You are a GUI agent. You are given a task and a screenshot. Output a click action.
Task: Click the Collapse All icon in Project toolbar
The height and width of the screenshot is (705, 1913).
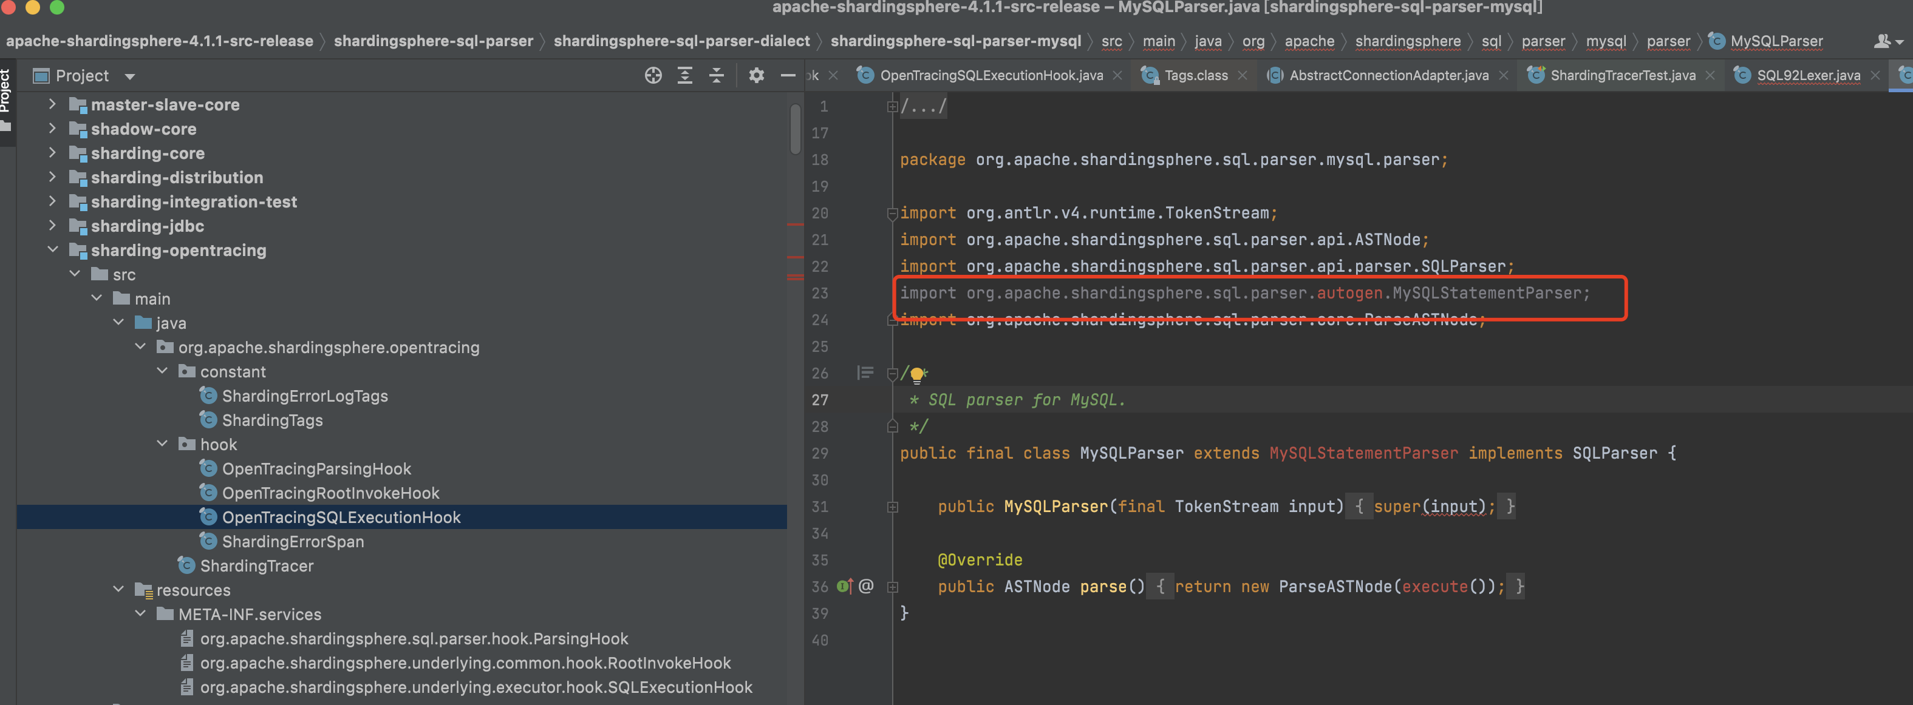(x=715, y=75)
